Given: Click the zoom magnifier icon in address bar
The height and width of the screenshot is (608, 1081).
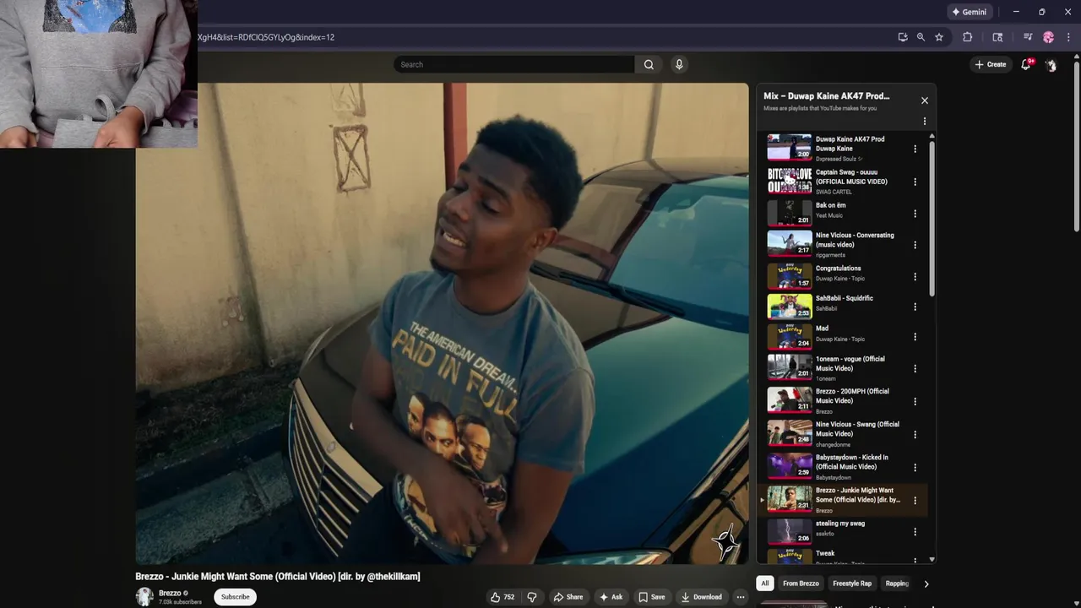Looking at the screenshot, I should click(x=921, y=37).
